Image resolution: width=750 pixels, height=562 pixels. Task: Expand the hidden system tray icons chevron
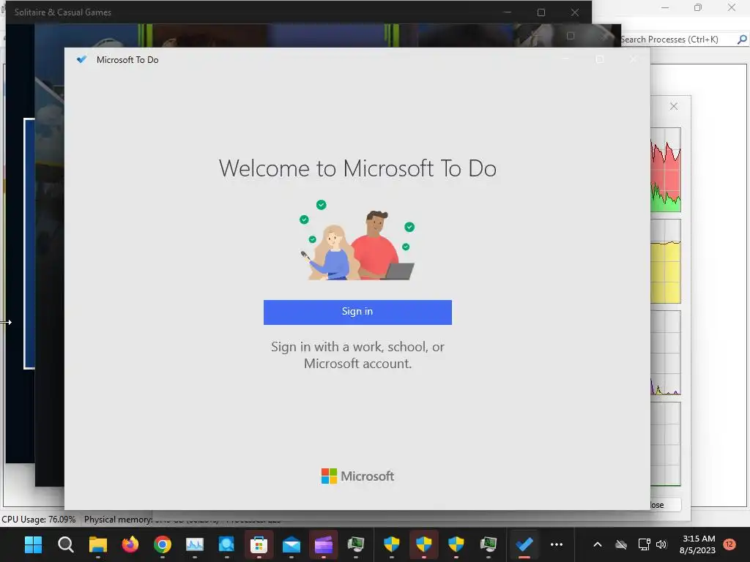click(x=598, y=544)
